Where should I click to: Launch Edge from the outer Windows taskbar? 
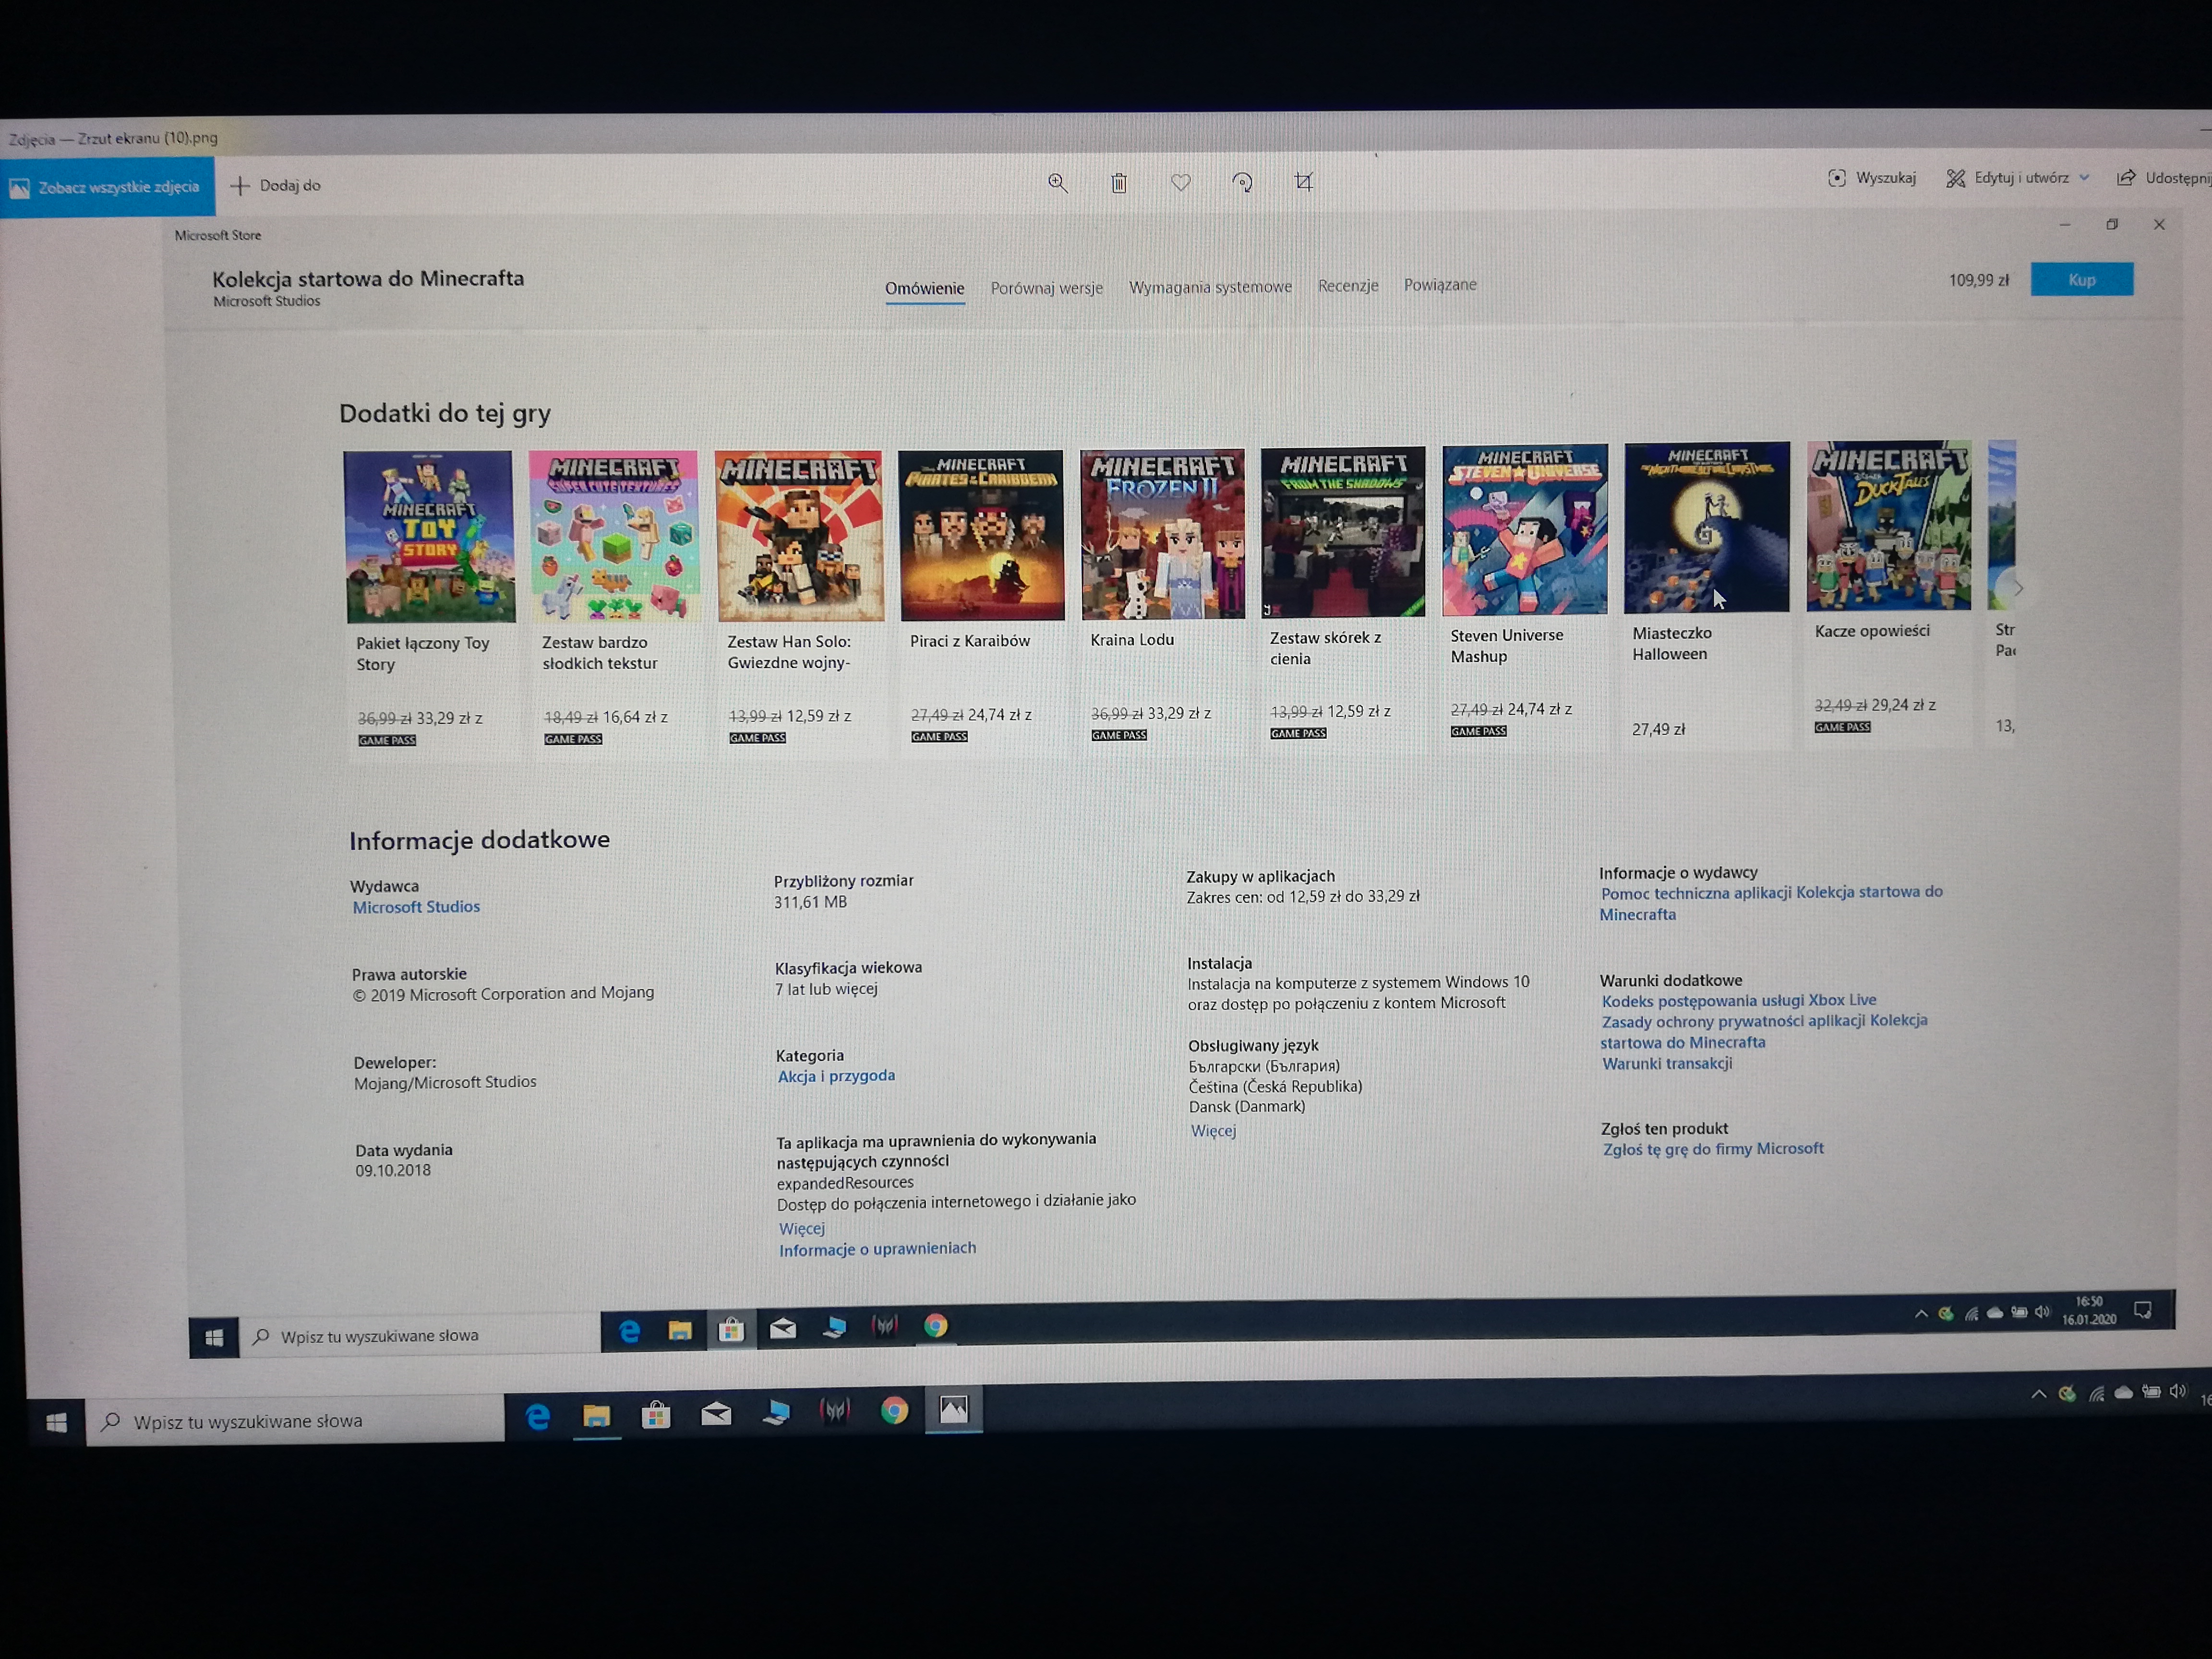(x=538, y=1416)
